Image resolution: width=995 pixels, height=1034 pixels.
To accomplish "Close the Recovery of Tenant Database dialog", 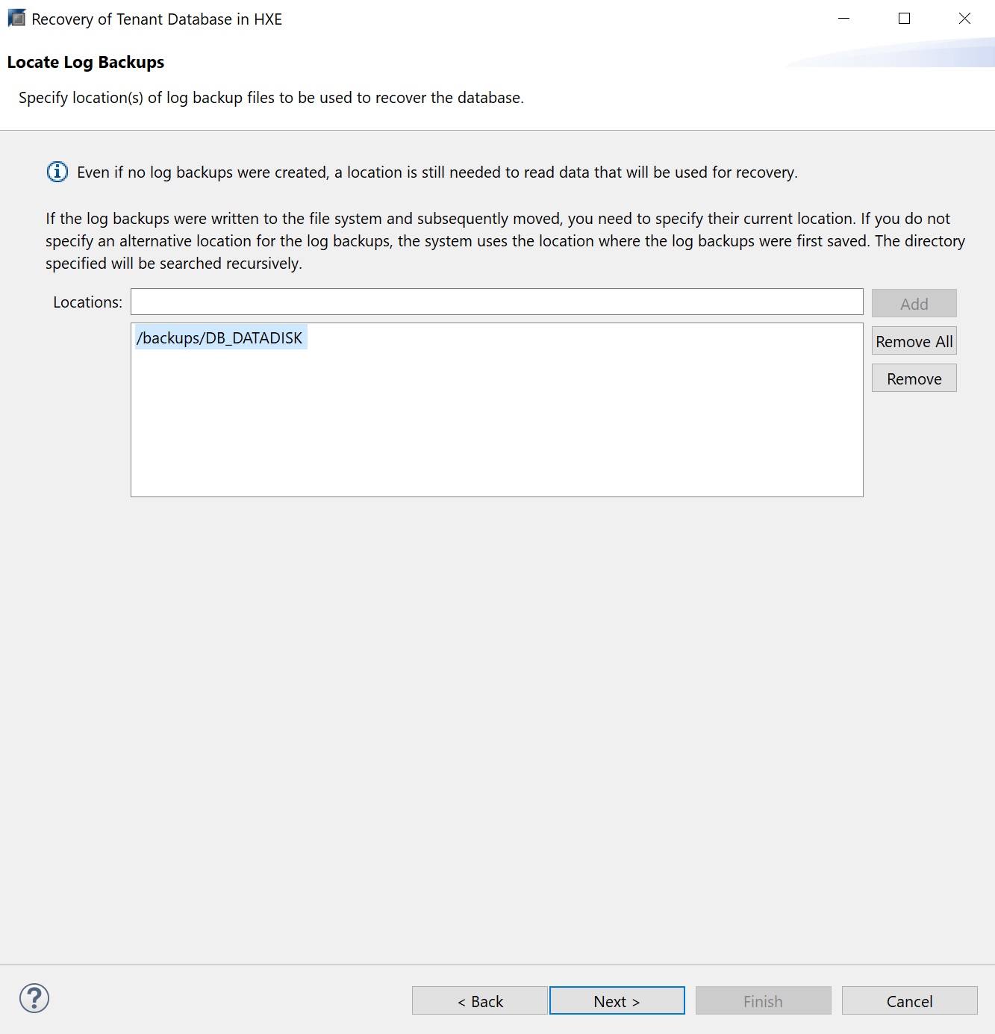I will 964,19.
